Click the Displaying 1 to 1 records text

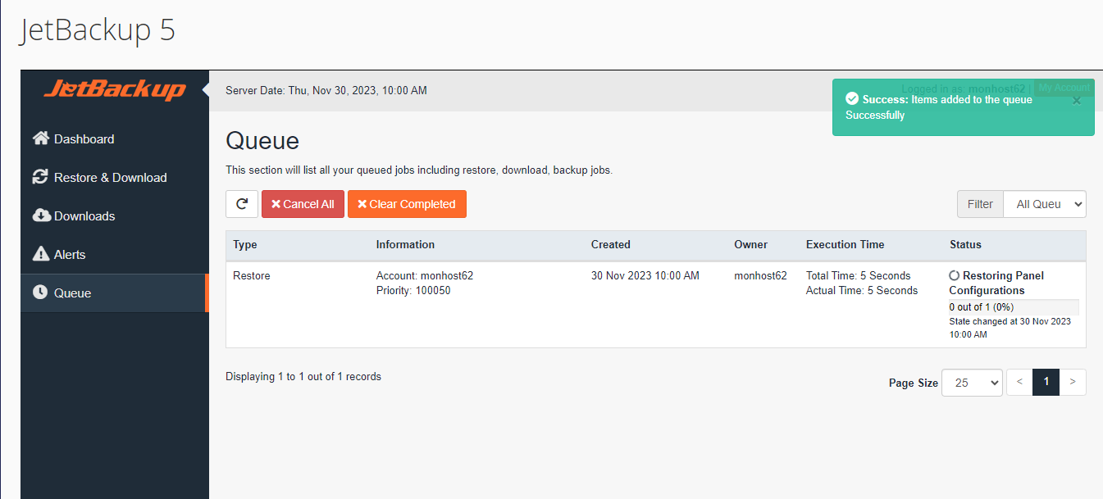point(303,377)
